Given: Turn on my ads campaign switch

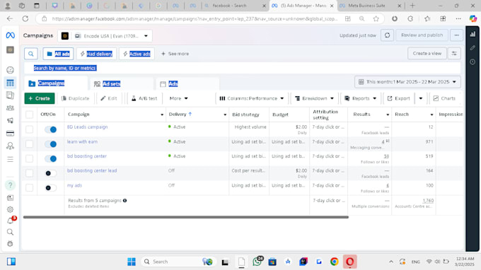Looking at the screenshot, I should pos(51,187).
